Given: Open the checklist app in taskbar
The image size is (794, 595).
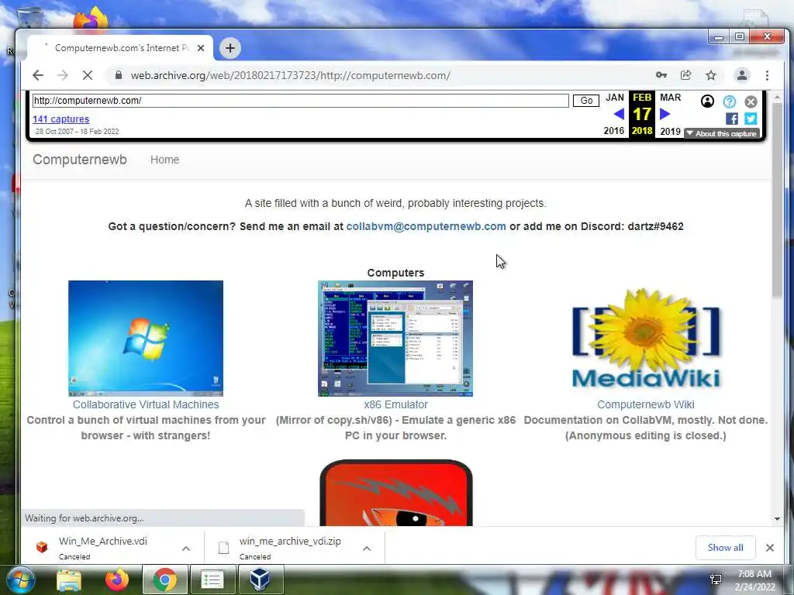Looking at the screenshot, I should [212, 580].
